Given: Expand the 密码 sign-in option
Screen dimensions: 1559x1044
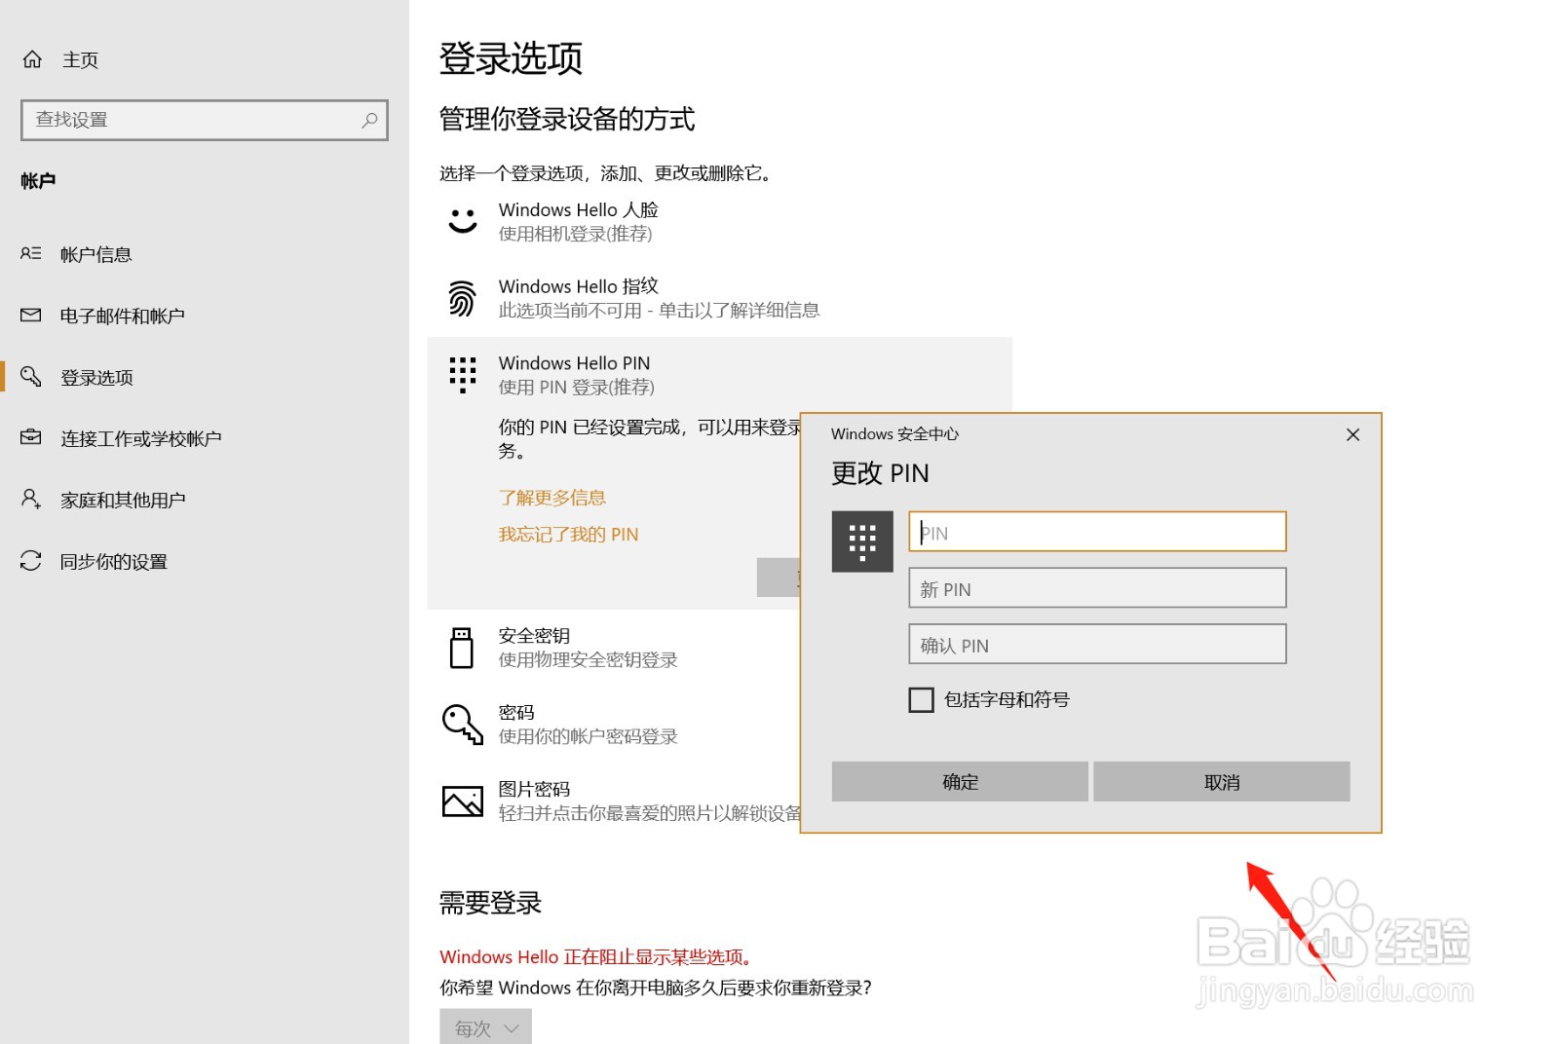Looking at the screenshot, I should click(516, 712).
